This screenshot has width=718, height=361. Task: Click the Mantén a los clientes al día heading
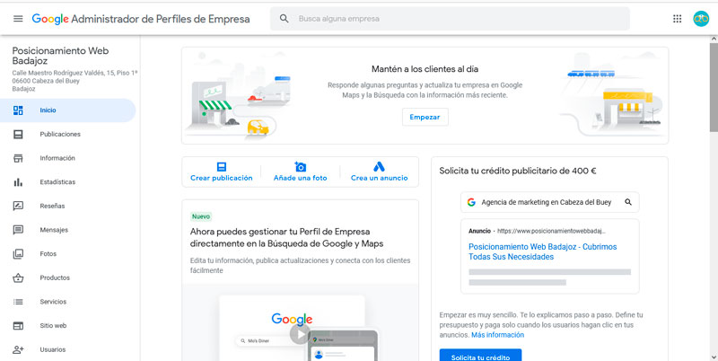(425, 69)
